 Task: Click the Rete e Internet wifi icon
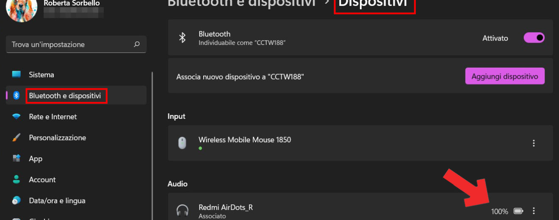tap(17, 116)
